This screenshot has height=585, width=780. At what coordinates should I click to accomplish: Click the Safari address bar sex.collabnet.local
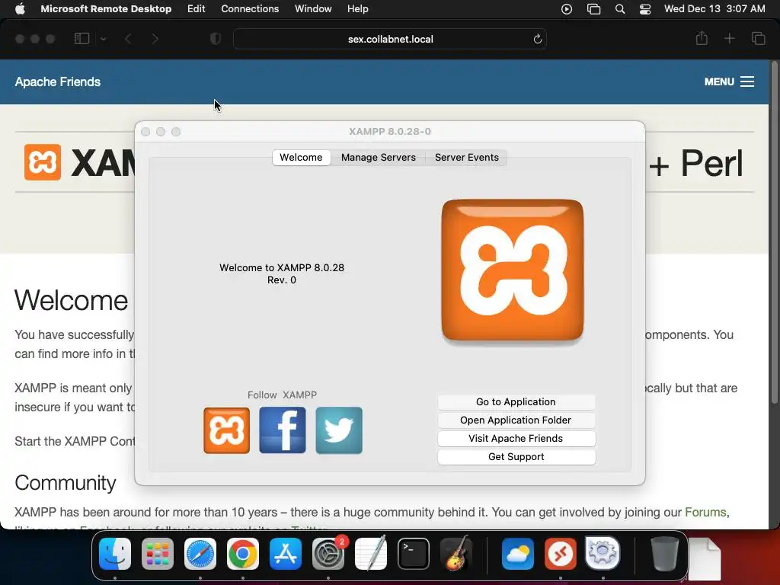pos(390,39)
